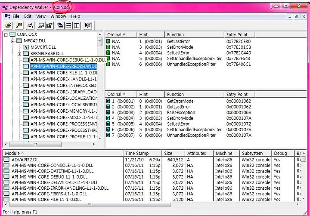310x216 pixels.
Task: Click the document icon left of File menu
Action: pos(7,16)
